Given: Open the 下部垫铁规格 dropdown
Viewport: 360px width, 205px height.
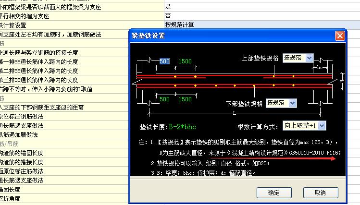Looking at the screenshot, I should [292, 103].
